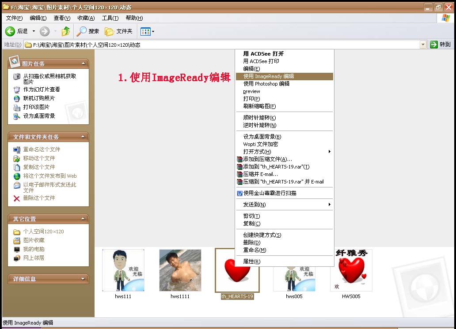Image resolution: width=456 pixels, height=329 pixels.
Task: Click the 我的电脑 computer icon
Action: [x=17, y=250]
